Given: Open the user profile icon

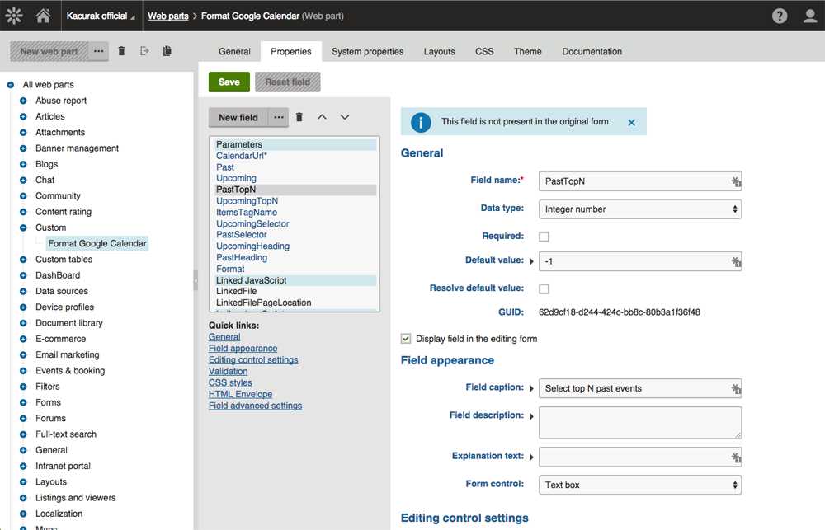Looking at the screenshot, I should pyautogui.click(x=809, y=16).
